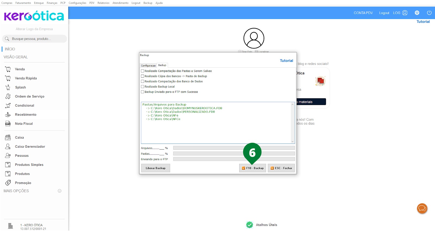Open the PCP menu
The height and width of the screenshot is (231, 435).
(x=63, y=3)
